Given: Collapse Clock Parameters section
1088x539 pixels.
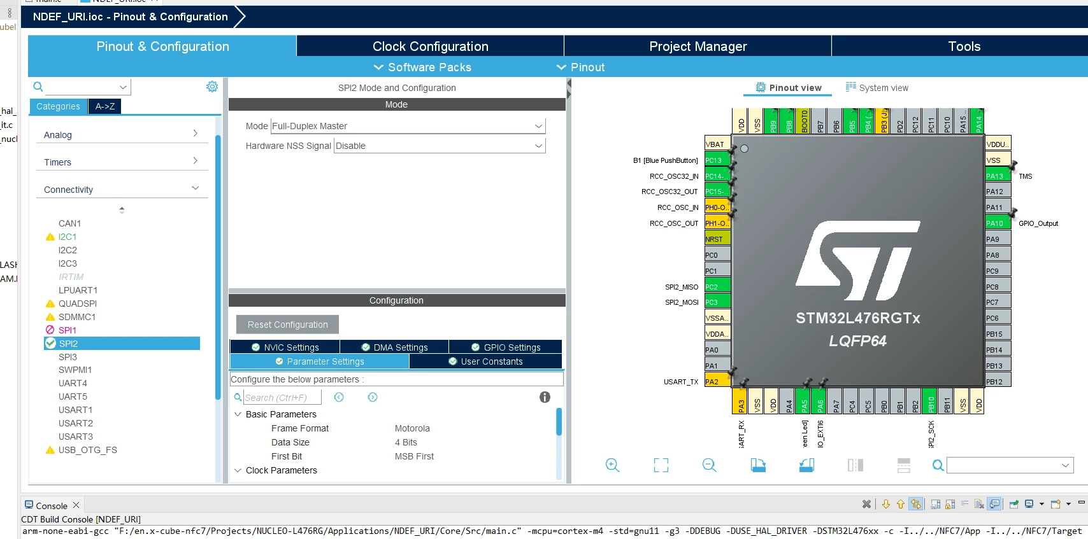Looking at the screenshot, I should (238, 470).
